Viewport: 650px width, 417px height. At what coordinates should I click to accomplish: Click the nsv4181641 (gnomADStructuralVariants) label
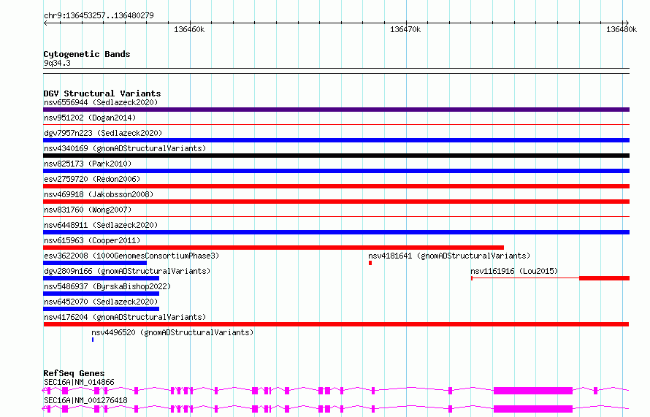point(449,256)
